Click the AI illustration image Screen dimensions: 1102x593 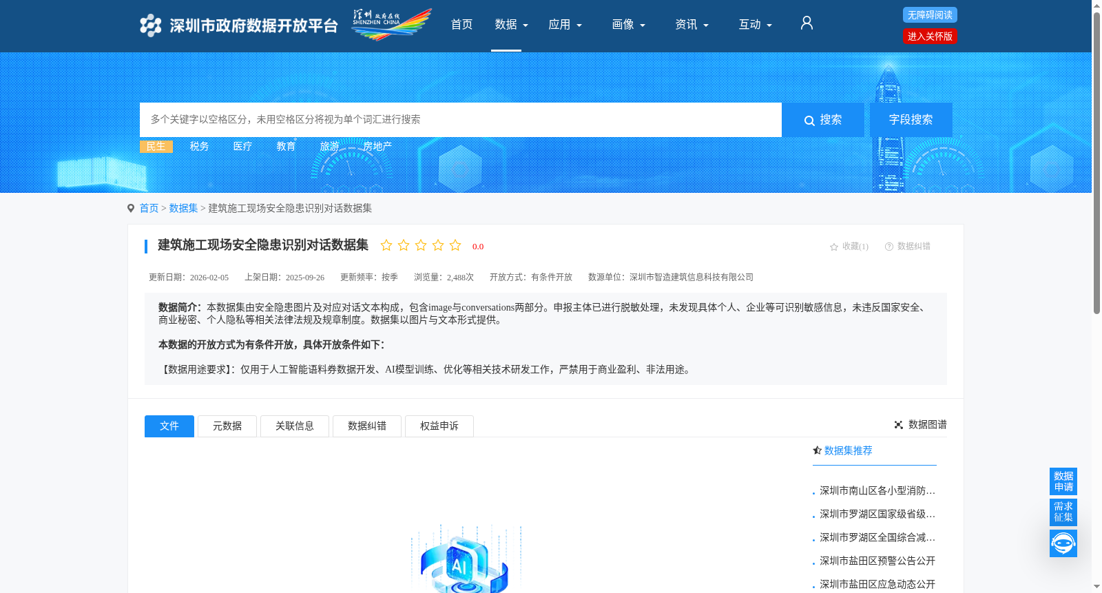[466, 559]
